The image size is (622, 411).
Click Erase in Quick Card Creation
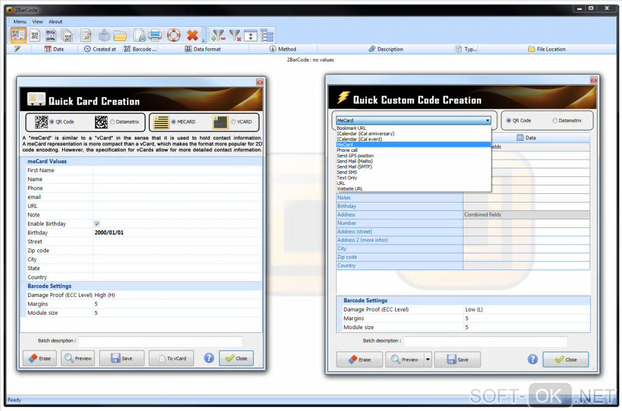click(x=40, y=358)
